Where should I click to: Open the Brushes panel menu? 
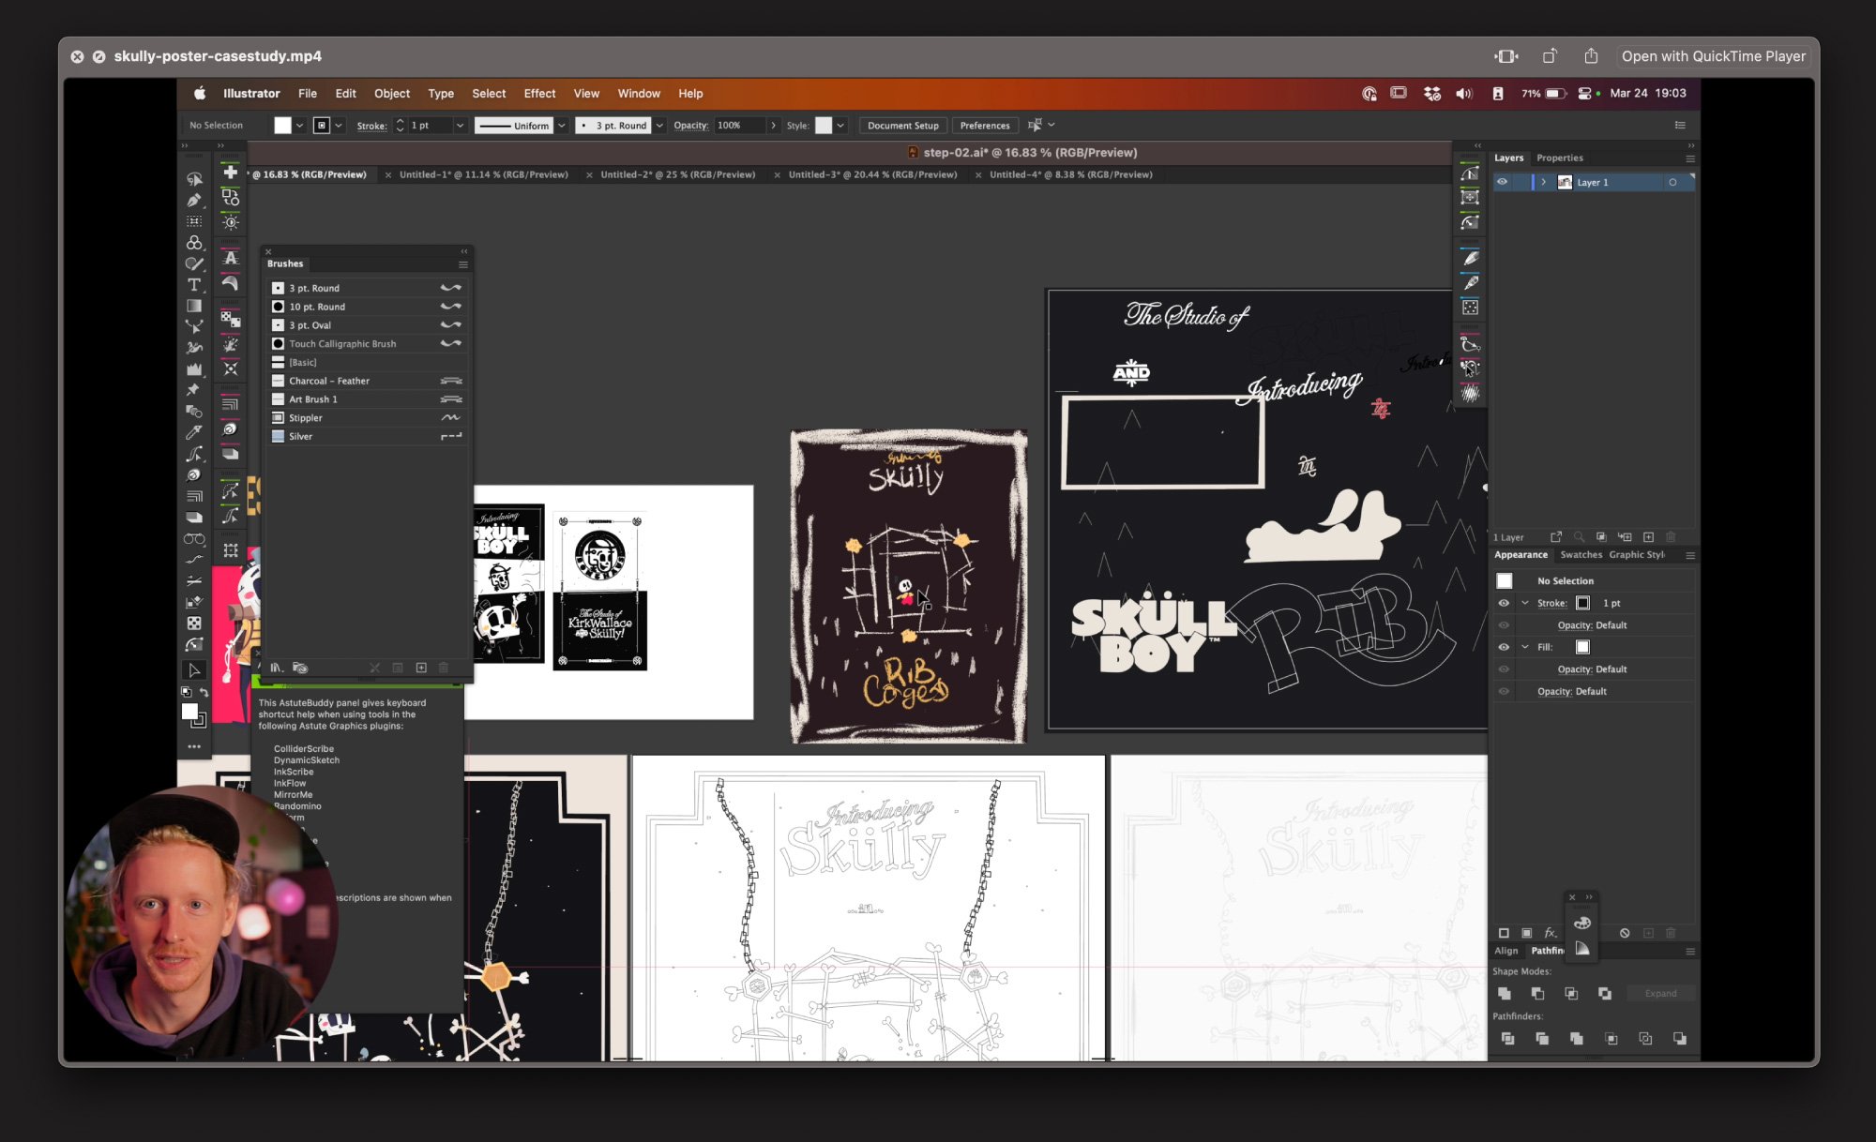coord(462,264)
